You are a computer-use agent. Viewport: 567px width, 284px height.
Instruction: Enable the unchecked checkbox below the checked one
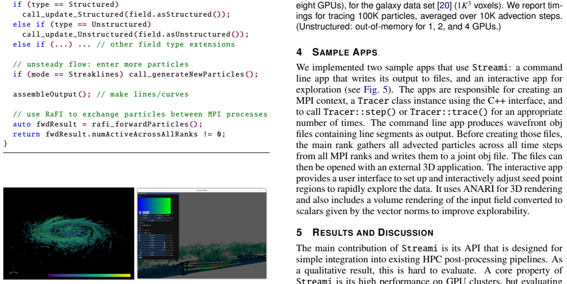(x=140, y=233)
